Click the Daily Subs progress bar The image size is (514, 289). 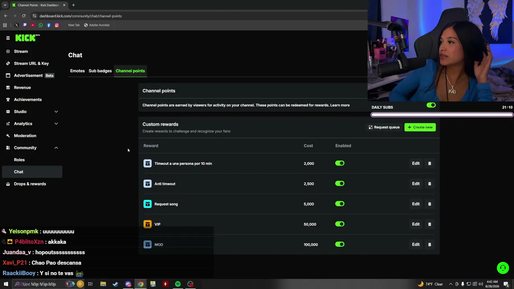pyautogui.click(x=442, y=115)
